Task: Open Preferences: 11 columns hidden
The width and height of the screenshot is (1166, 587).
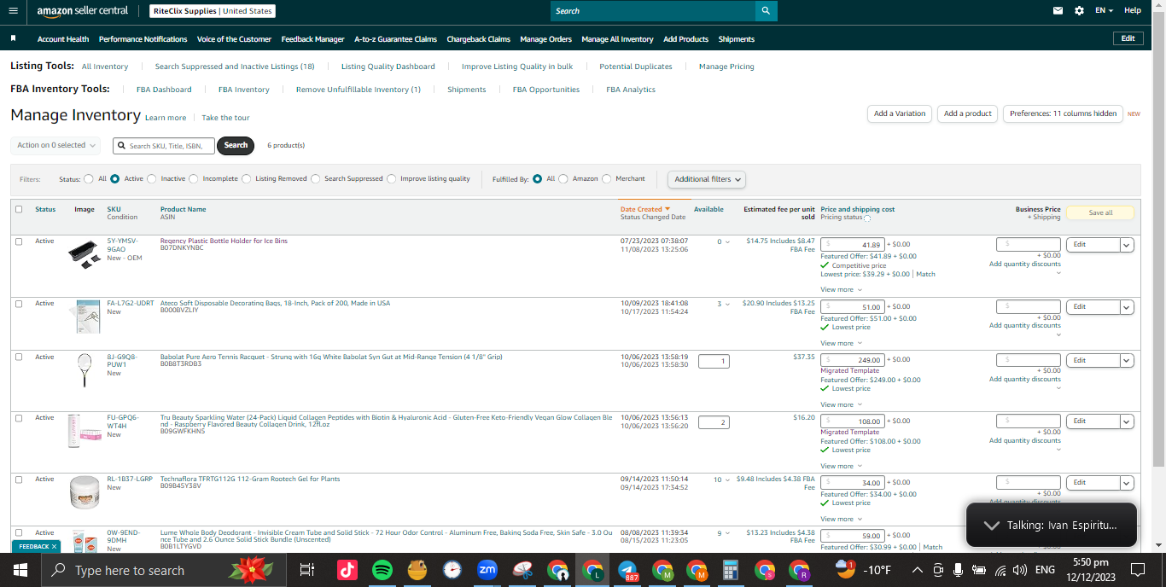Action: [x=1063, y=113]
